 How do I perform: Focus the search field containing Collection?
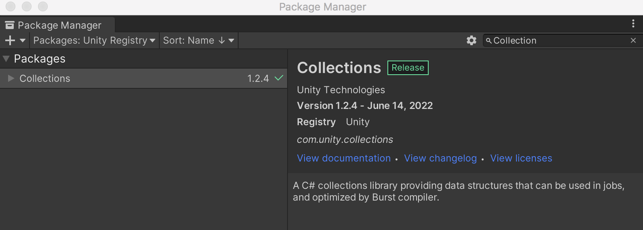pos(558,40)
